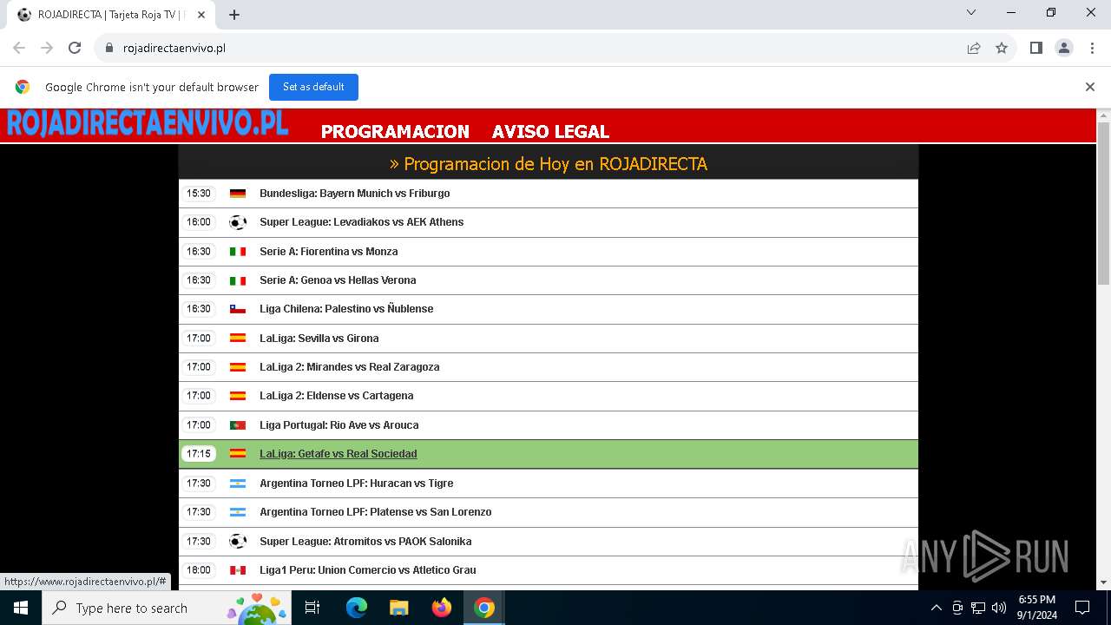Click the 15:30 time label
Image resolution: width=1111 pixels, height=625 pixels.
[199, 194]
